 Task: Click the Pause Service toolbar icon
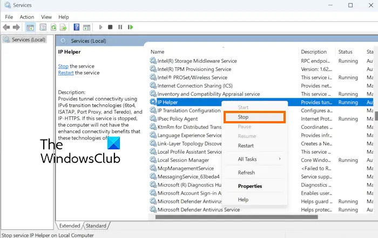pyautogui.click(x=120, y=27)
